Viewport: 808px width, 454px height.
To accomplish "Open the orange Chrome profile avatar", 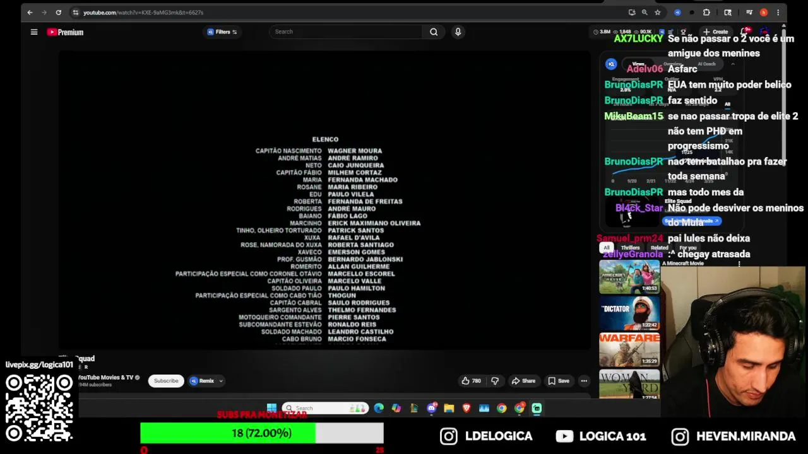I will (x=764, y=12).
